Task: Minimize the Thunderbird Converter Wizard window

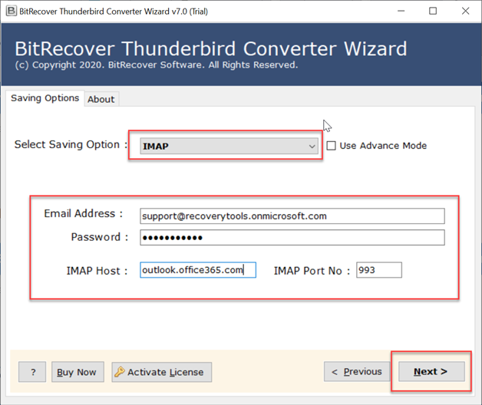Action: point(401,11)
